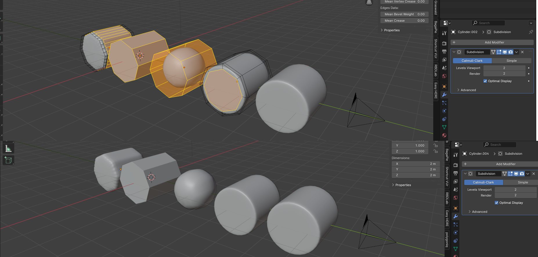Open the Cylinder.004 modifier's extra options dropdown
The image size is (538, 257).
(528, 174)
